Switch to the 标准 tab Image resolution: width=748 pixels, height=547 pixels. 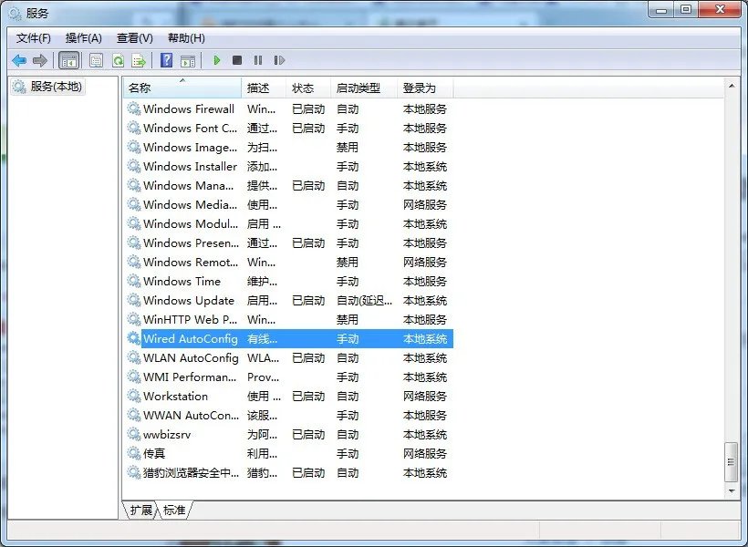click(x=174, y=511)
